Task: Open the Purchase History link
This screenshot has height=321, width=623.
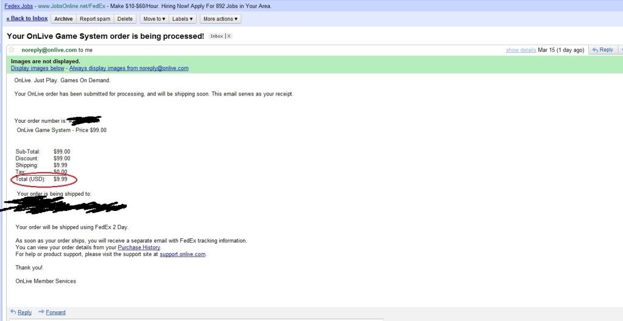Action: click(139, 247)
